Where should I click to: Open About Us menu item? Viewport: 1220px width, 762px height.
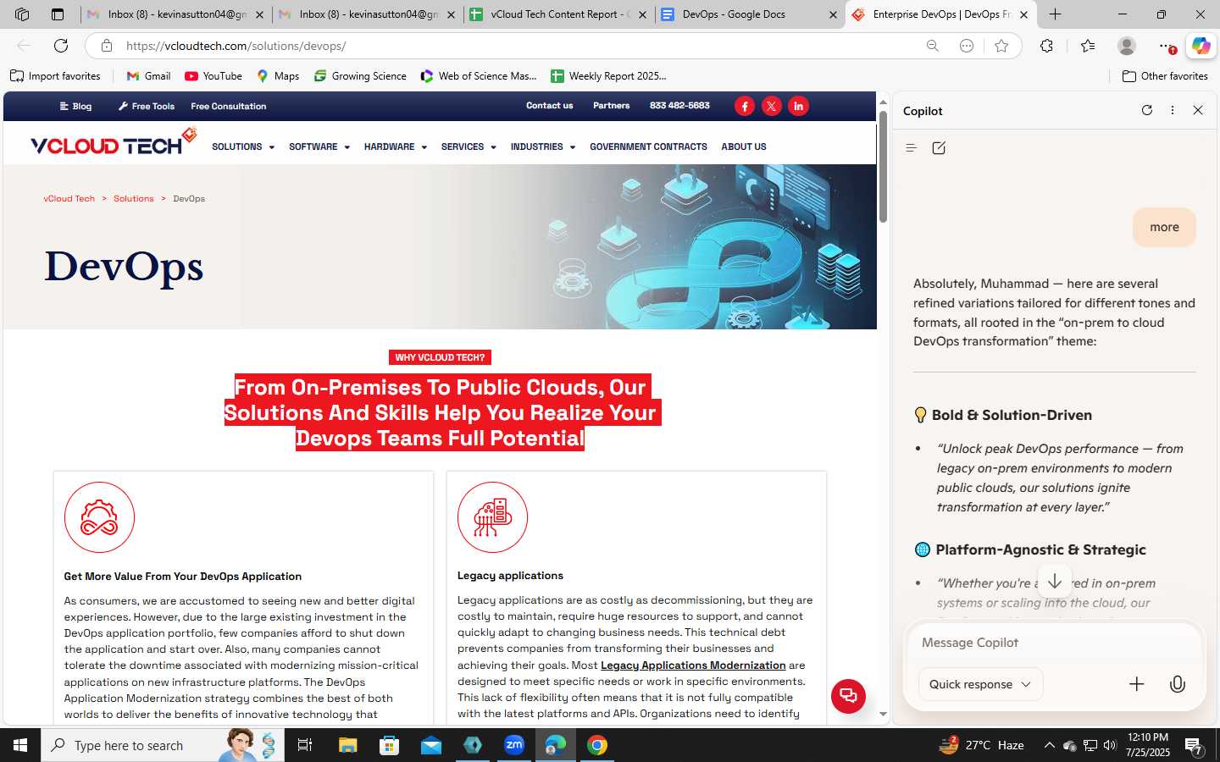click(744, 146)
